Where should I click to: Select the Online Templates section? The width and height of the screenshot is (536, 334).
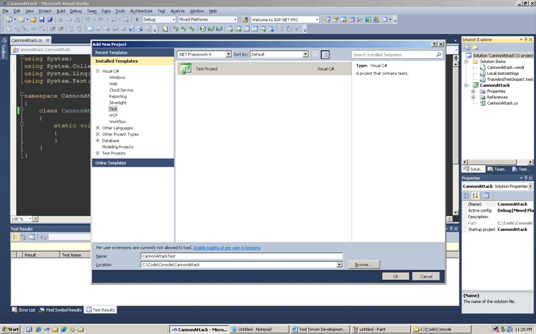[133, 163]
